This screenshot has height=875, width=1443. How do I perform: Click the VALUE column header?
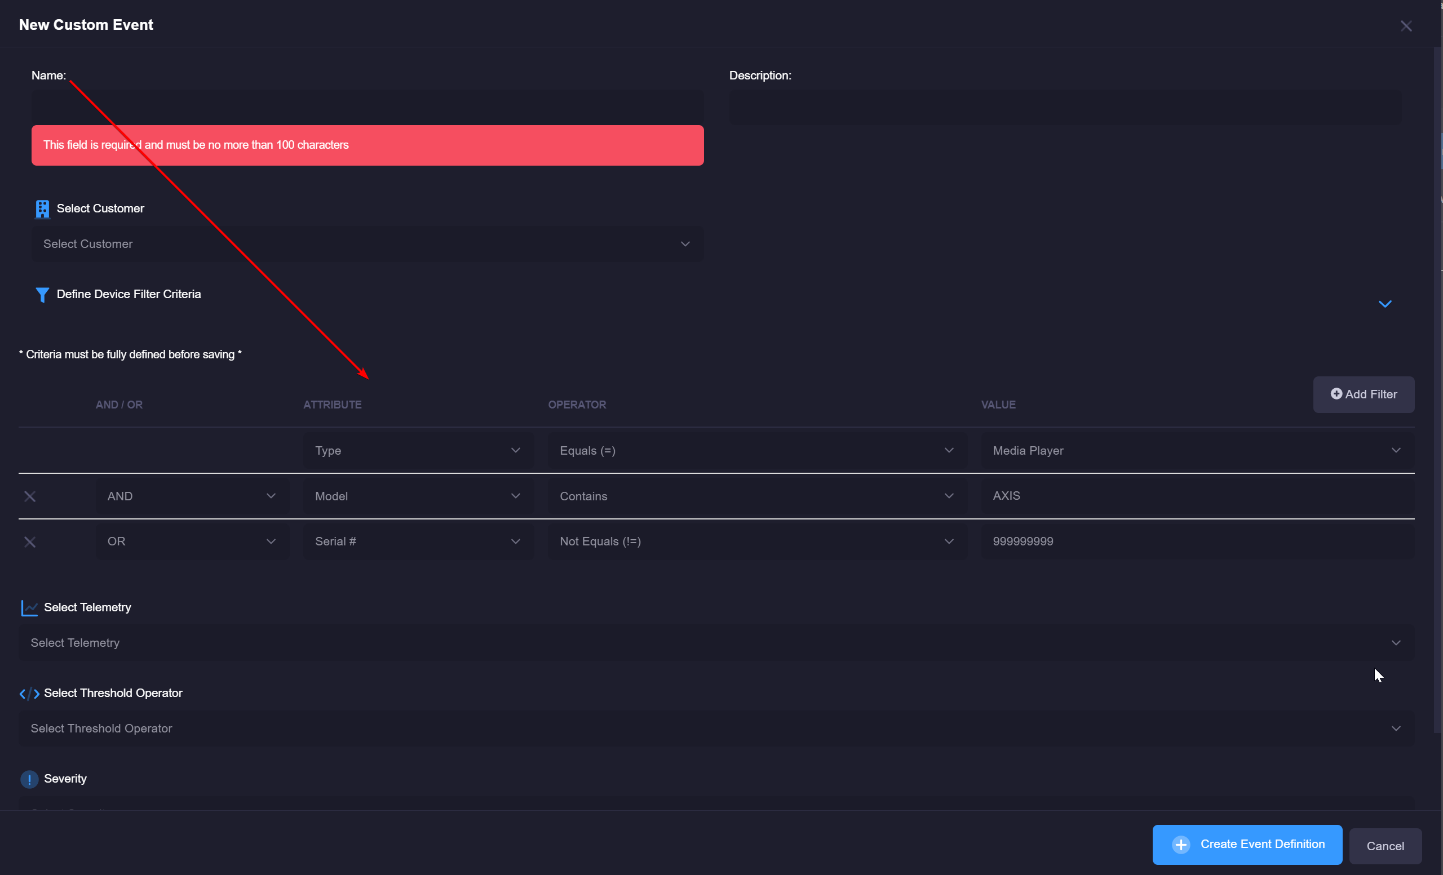[x=998, y=405]
